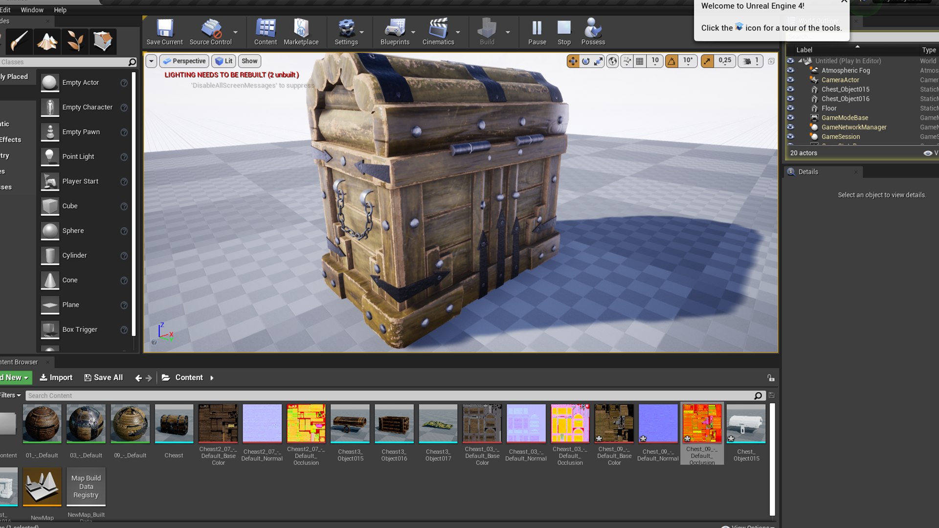Select translate gizmo tool in viewport

pos(573,61)
